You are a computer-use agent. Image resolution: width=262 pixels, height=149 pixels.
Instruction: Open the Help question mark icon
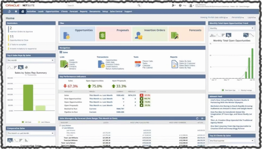tap(180, 5)
